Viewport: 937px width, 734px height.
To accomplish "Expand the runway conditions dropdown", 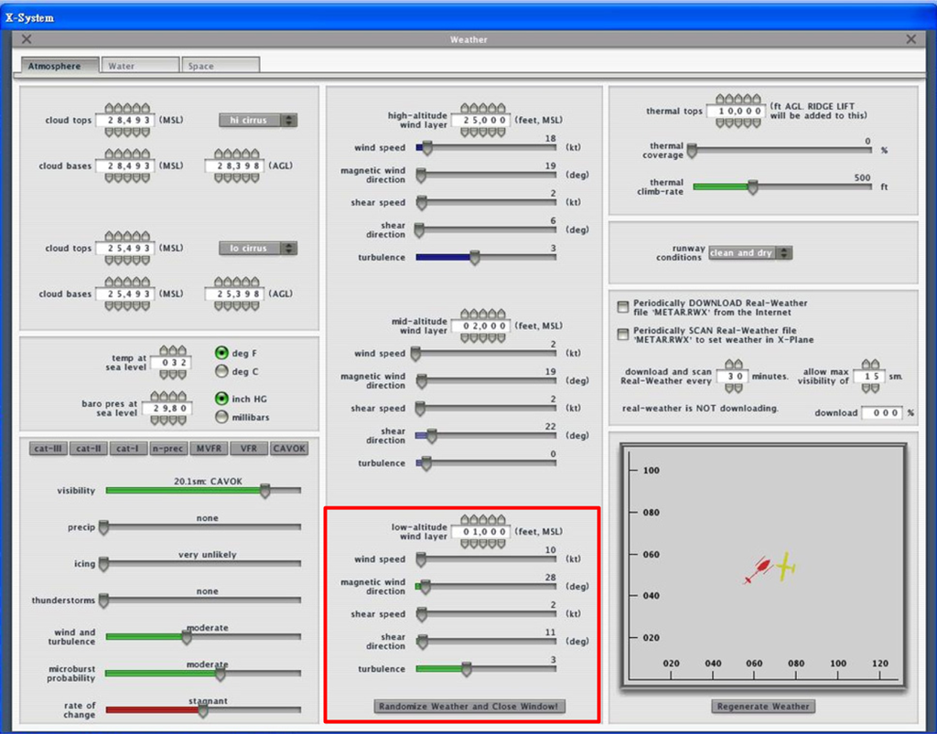I will (x=749, y=253).
